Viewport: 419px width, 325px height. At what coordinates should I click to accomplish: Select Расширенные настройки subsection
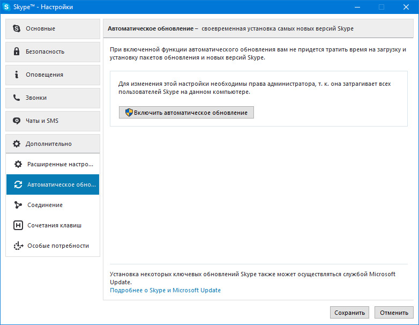pos(53,164)
